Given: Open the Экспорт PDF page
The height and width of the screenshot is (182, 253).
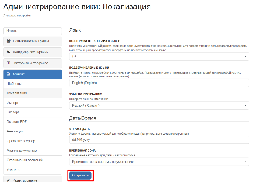Looking at the screenshot, I should pyautogui.click(x=33, y=122).
